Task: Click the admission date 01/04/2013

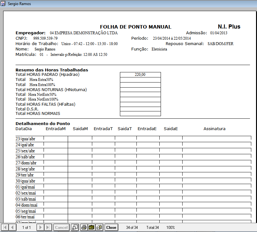Action: (219, 33)
